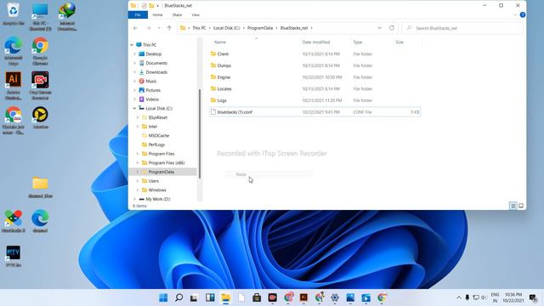The height and width of the screenshot is (306, 544).
Task: Click New folder icon in title bar toolbar
Action: click(x=151, y=6)
